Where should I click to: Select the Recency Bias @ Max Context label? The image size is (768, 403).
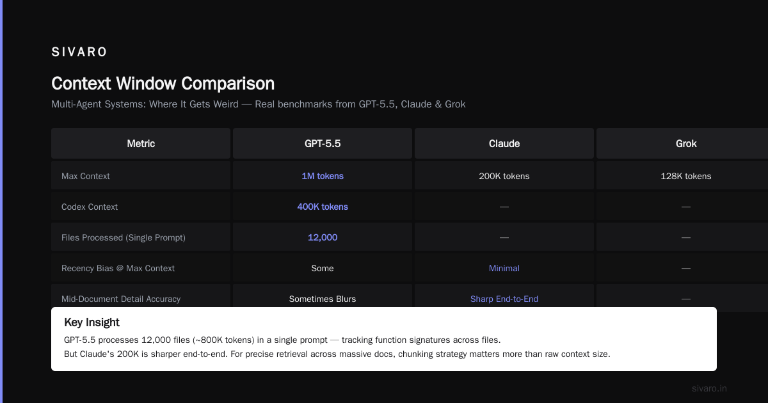point(118,268)
